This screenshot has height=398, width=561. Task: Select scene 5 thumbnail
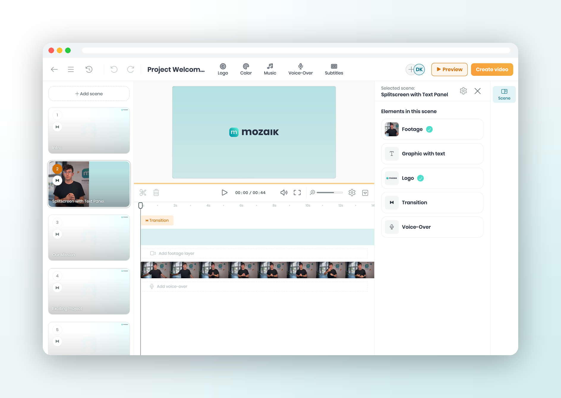89,339
